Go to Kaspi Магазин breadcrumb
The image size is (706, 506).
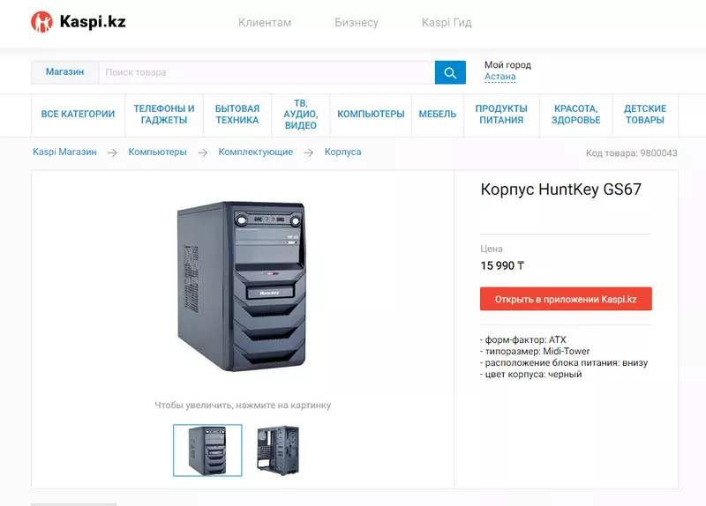pyautogui.click(x=64, y=152)
